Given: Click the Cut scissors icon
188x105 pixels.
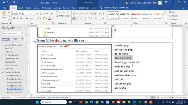Looking at the screenshot, I should 9,12.
